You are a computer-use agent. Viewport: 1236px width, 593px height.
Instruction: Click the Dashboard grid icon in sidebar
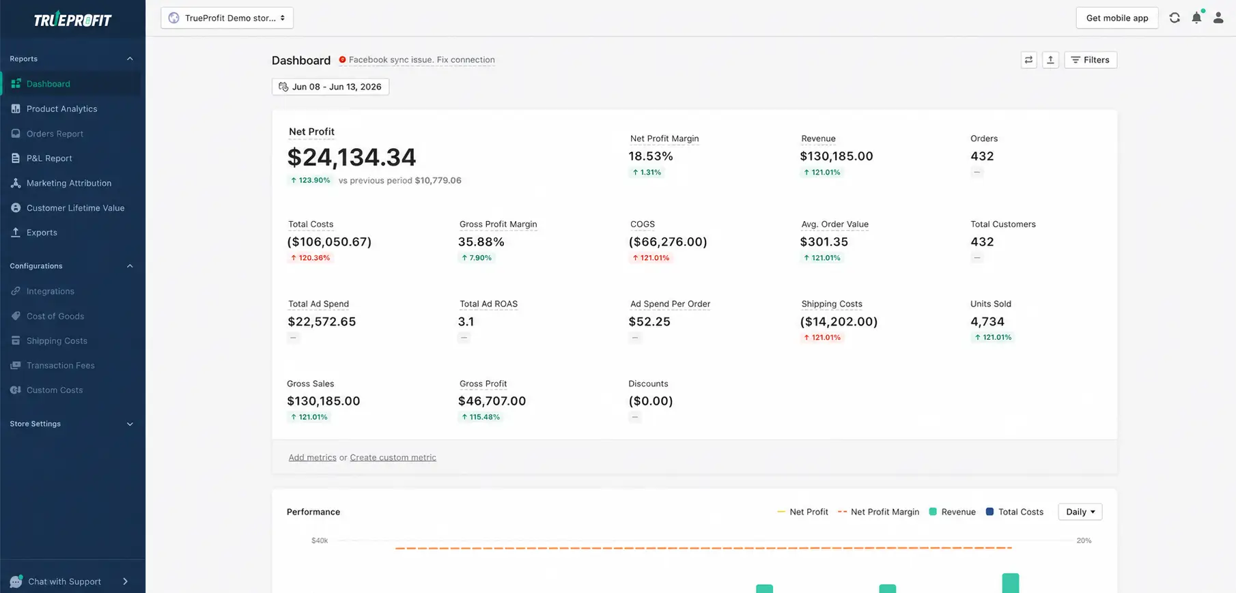16,83
